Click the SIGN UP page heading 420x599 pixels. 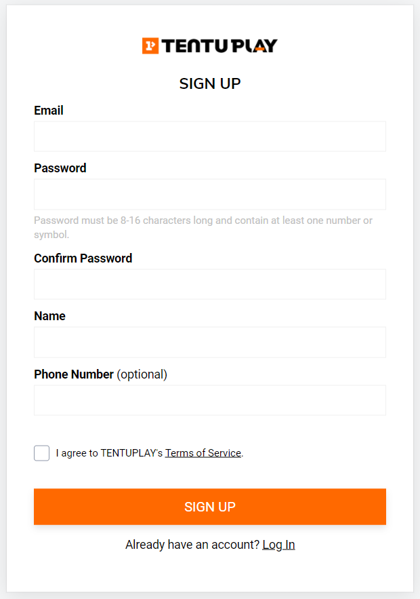(210, 83)
